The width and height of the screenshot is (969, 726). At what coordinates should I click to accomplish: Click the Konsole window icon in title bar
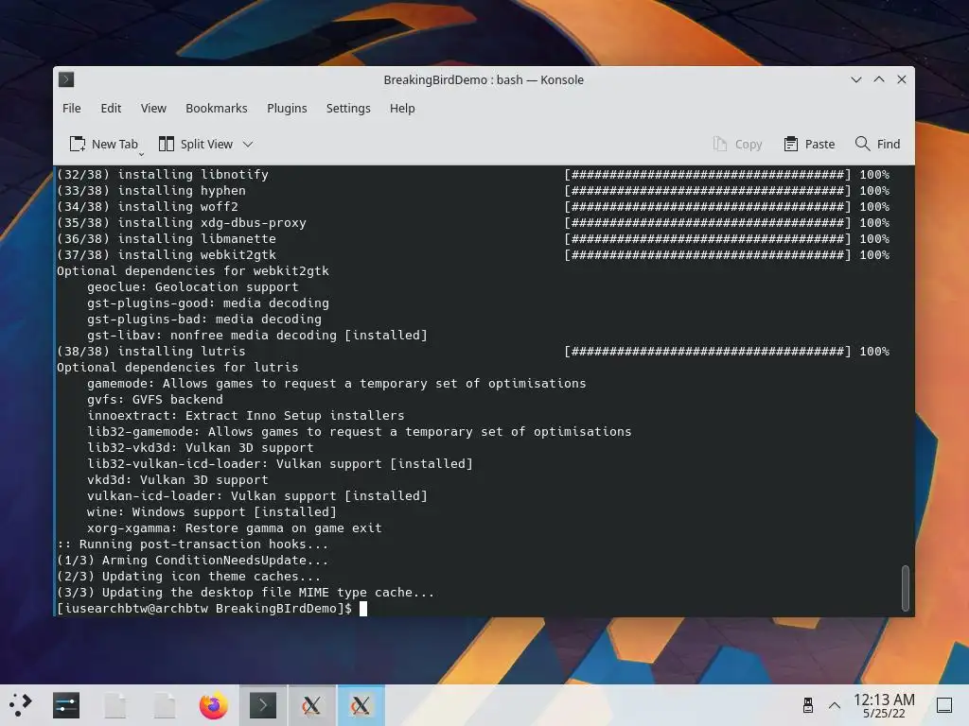click(66, 79)
